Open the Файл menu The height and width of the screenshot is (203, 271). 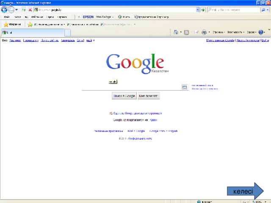pos(7,17)
